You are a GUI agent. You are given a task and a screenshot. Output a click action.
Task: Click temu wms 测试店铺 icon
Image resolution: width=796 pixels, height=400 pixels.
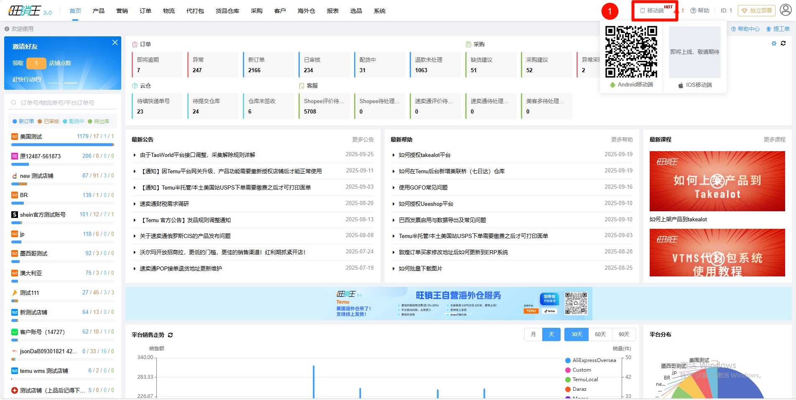[x=15, y=371]
